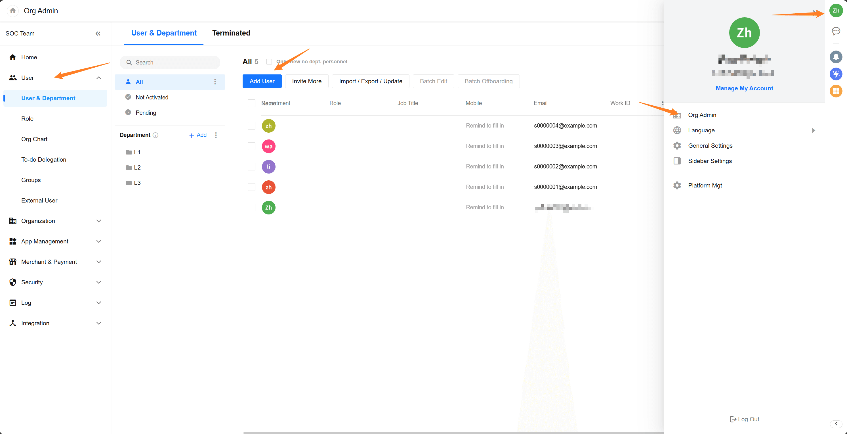Image resolution: width=847 pixels, height=434 pixels.
Task: Click the horizontal scrollbar at bottom
Action: coord(453,432)
